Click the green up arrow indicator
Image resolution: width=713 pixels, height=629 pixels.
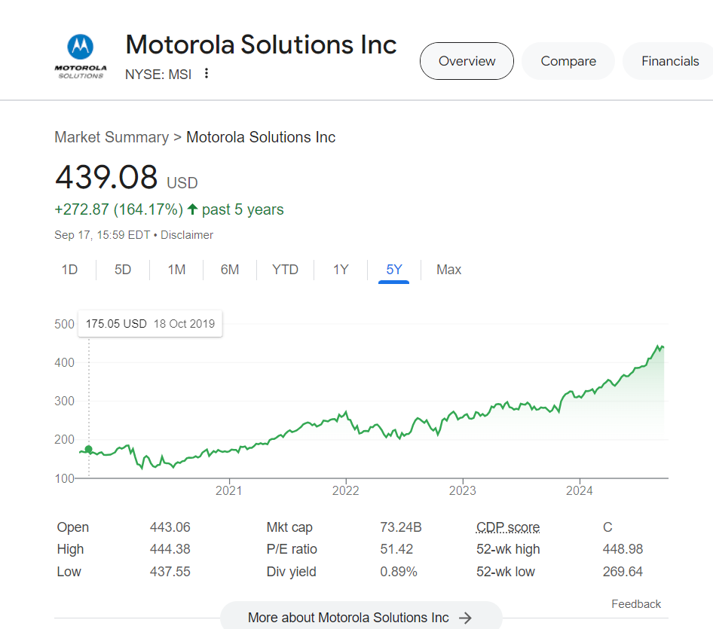point(193,209)
